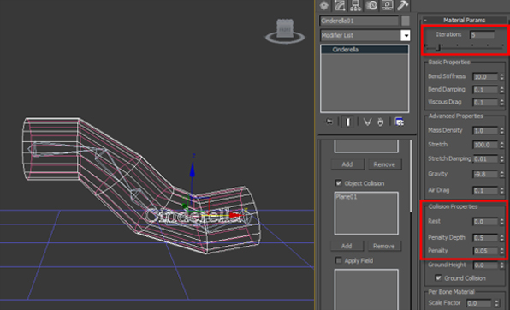The image size is (510, 310).
Task: Open the Motion panel tab icon
Action: [371, 5]
